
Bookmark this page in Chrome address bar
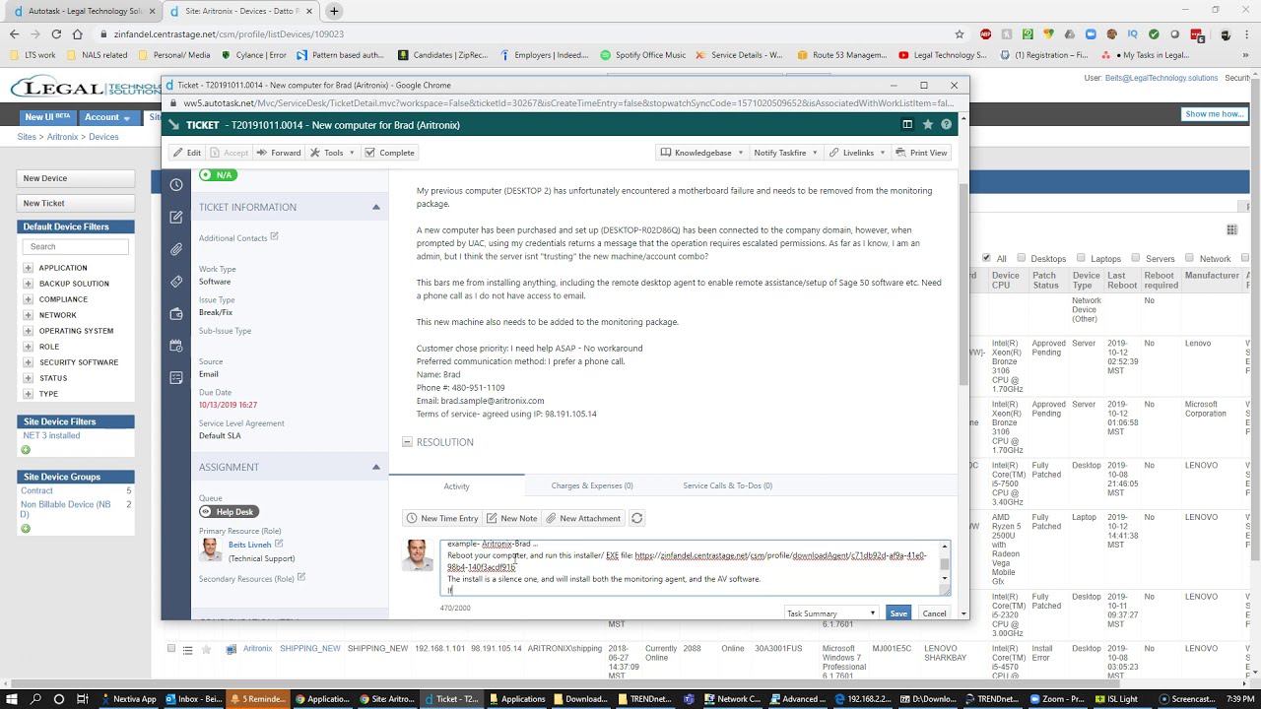pyautogui.click(x=959, y=33)
